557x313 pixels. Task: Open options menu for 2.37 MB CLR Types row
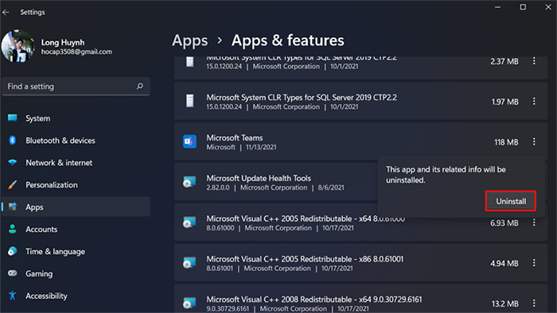[534, 61]
